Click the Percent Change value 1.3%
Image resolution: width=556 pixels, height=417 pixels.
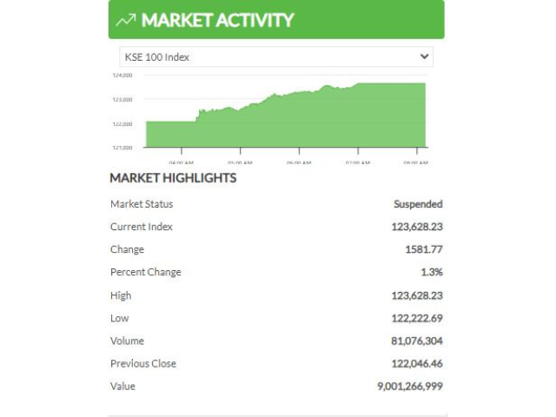pyautogui.click(x=432, y=272)
